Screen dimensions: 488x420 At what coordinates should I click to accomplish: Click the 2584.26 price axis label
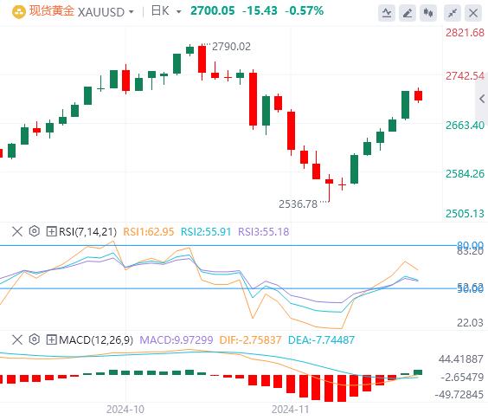[465, 174]
